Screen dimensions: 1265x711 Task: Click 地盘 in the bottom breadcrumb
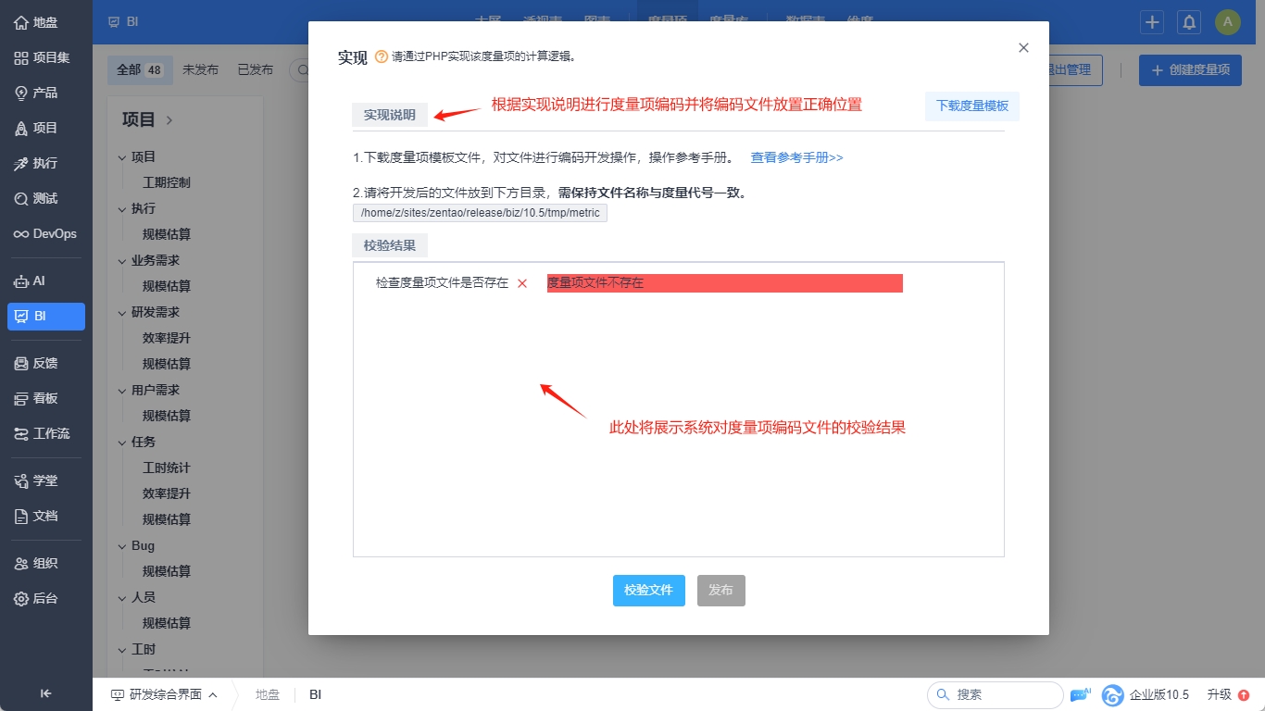pos(268,694)
